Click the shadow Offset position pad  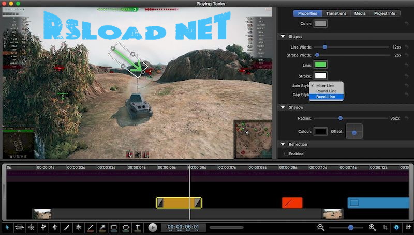tap(354, 131)
